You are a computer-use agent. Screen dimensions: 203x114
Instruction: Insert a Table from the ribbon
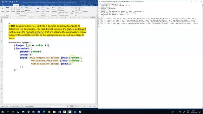click(x=7, y=10)
